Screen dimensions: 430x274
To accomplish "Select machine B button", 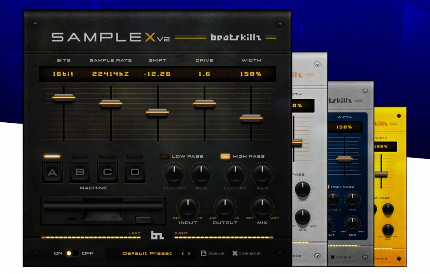I will click(80, 172).
